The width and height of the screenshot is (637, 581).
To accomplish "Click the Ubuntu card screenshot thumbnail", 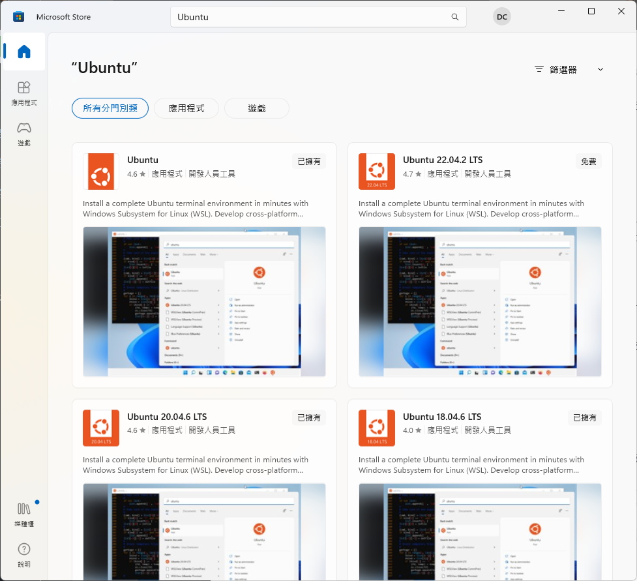I will pyautogui.click(x=204, y=301).
